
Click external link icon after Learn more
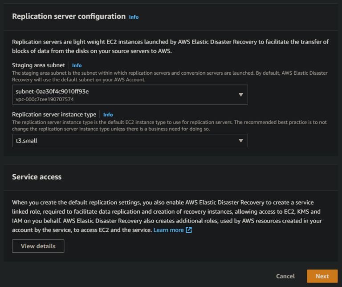coord(188,230)
